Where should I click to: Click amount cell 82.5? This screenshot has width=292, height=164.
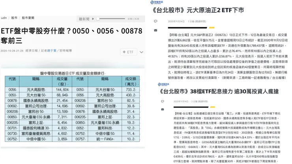pos(131,101)
